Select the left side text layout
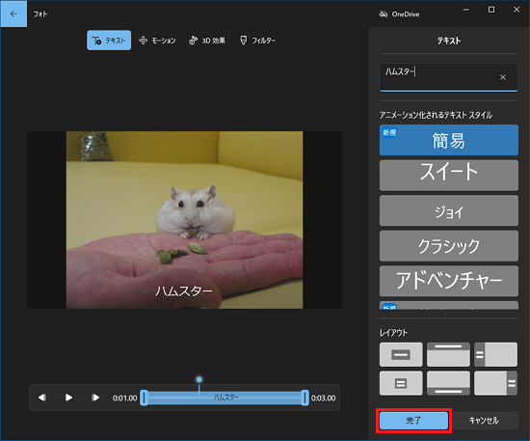The height and width of the screenshot is (441, 530). click(x=495, y=355)
